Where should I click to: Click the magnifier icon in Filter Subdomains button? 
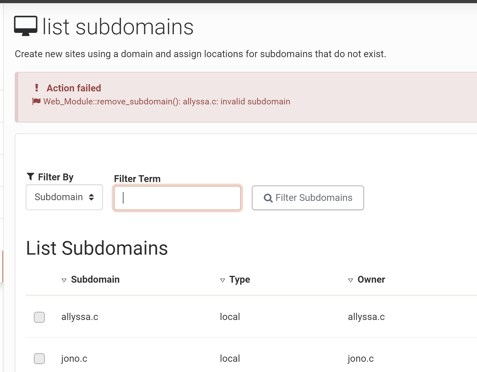coord(268,198)
